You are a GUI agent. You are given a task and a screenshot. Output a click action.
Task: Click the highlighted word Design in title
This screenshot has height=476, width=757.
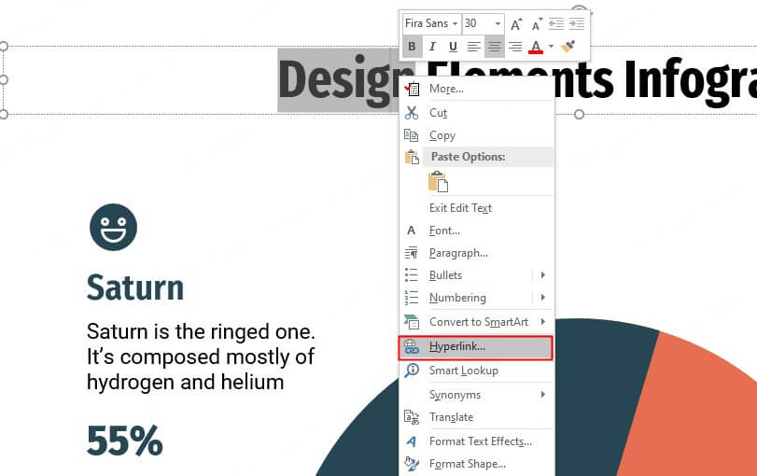[x=338, y=80]
